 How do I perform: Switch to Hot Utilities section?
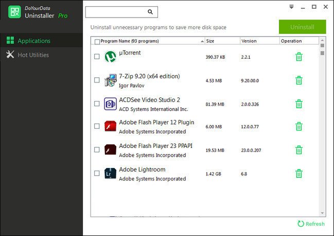41,55
